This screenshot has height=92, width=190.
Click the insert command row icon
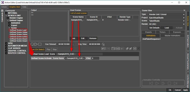pyautogui.click(x=118, y=48)
